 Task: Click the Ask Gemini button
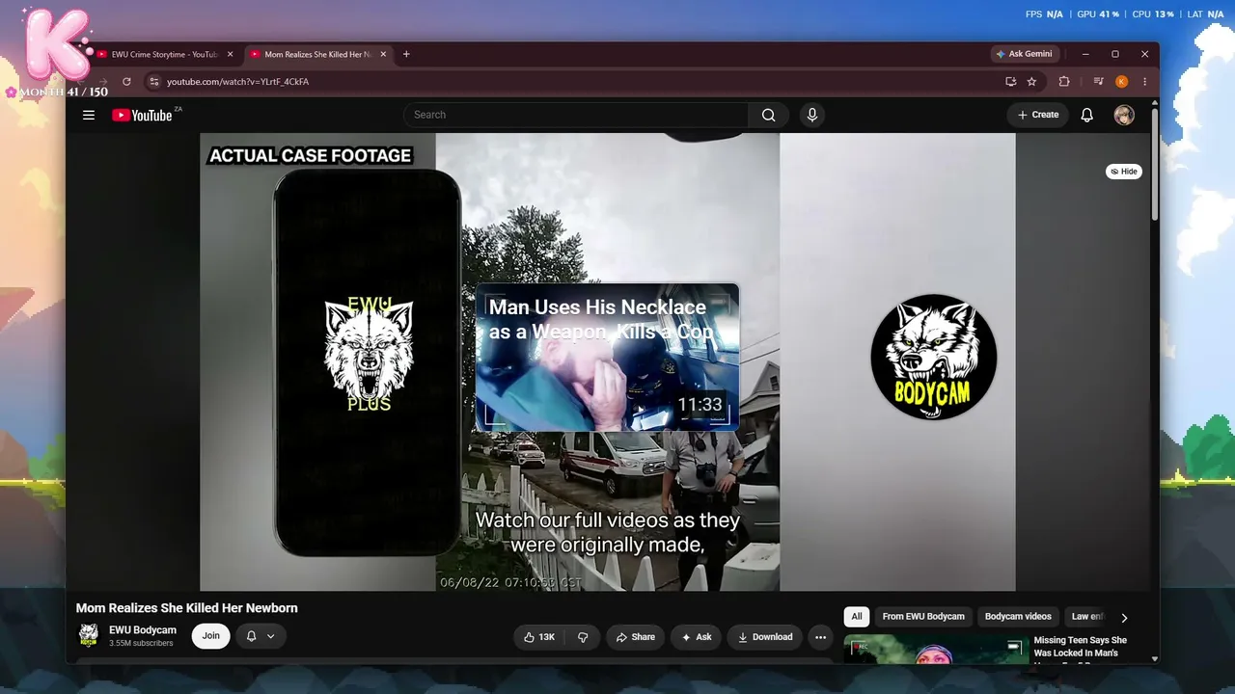tap(1026, 54)
